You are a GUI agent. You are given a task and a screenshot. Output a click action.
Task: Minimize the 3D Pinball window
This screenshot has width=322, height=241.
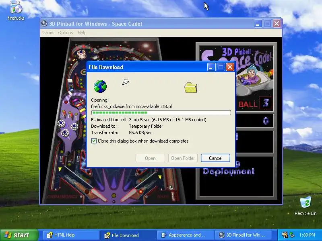tap(258, 24)
